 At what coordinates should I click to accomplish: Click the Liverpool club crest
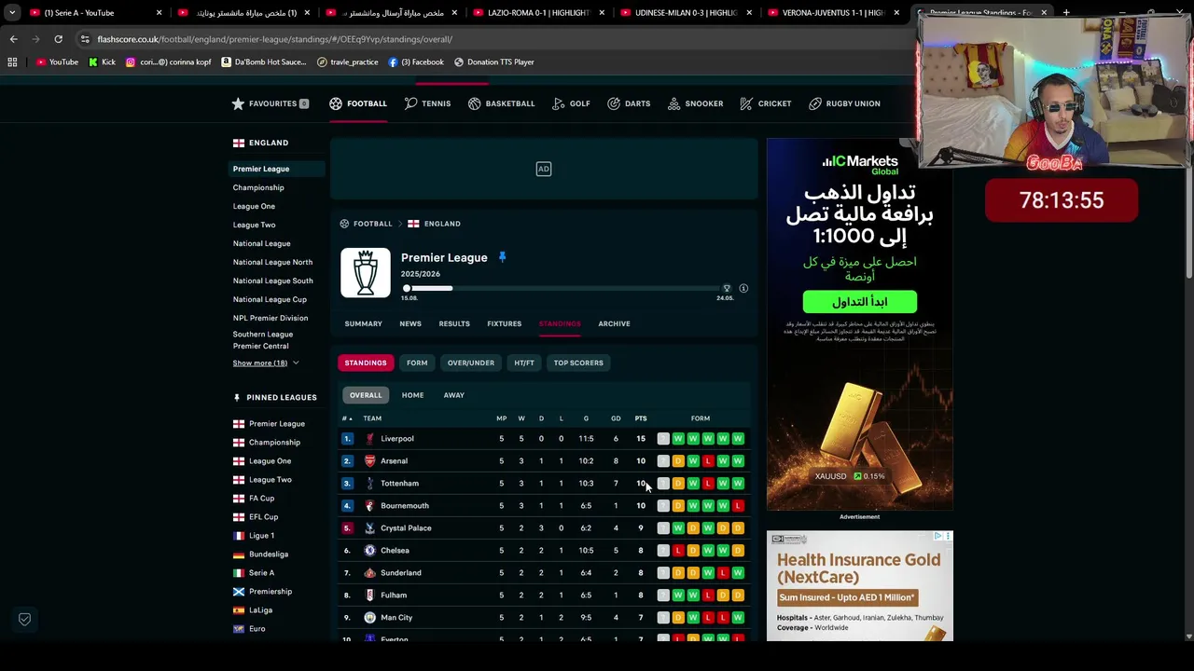369,438
